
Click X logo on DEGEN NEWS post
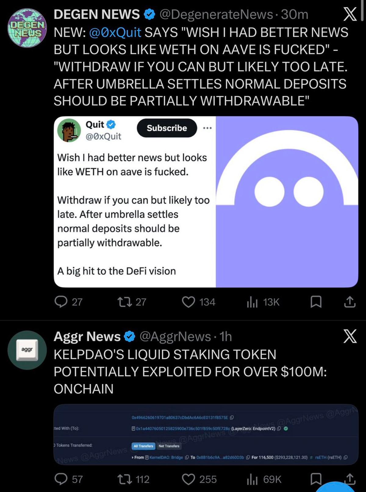[x=350, y=14]
